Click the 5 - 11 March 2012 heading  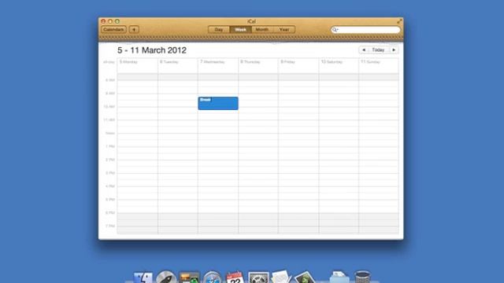(152, 50)
